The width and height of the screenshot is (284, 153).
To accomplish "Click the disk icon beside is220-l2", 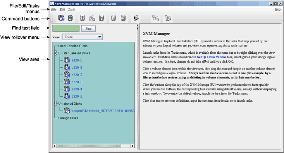I will click(67, 75).
